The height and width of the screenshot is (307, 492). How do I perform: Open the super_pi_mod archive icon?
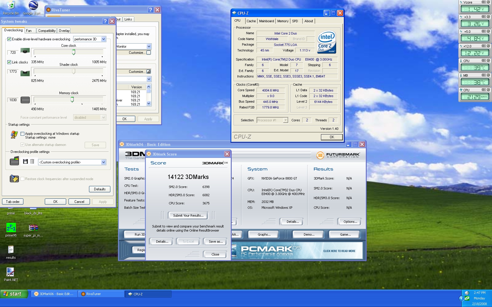33,228
